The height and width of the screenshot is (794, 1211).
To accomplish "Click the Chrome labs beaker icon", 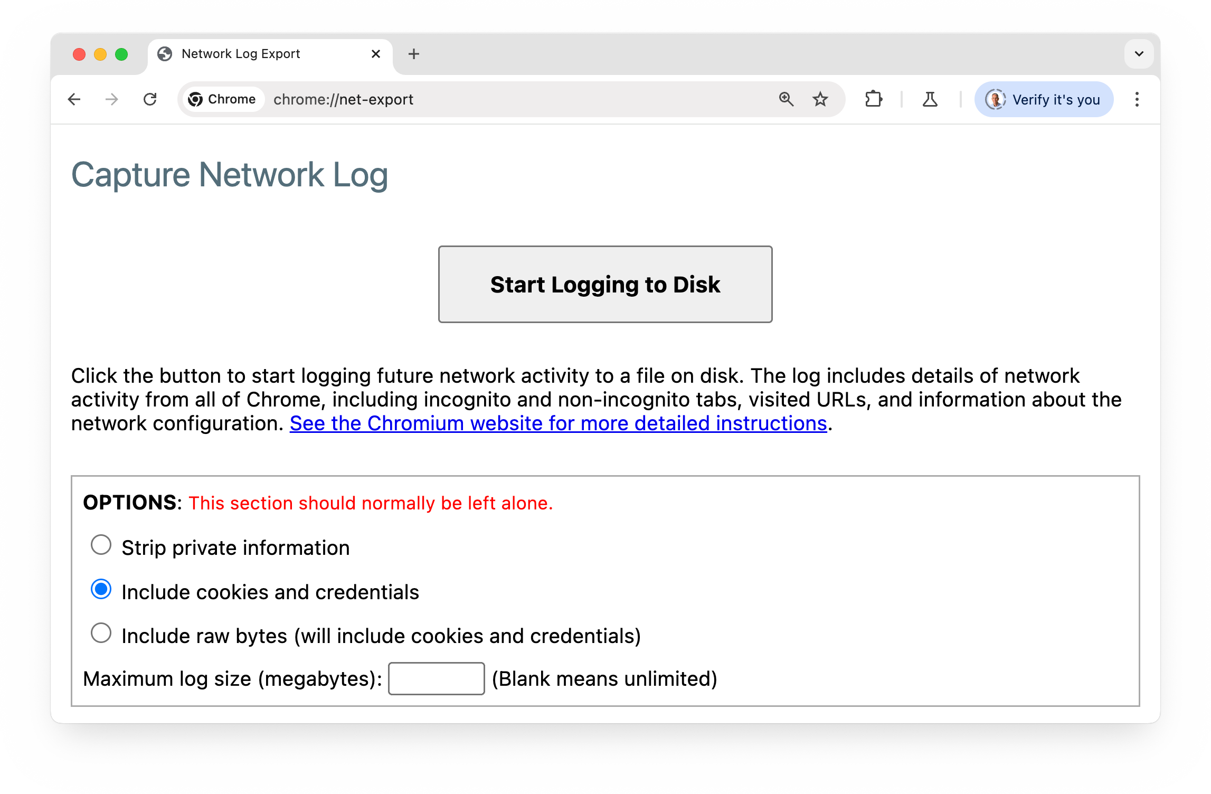I will tap(930, 98).
